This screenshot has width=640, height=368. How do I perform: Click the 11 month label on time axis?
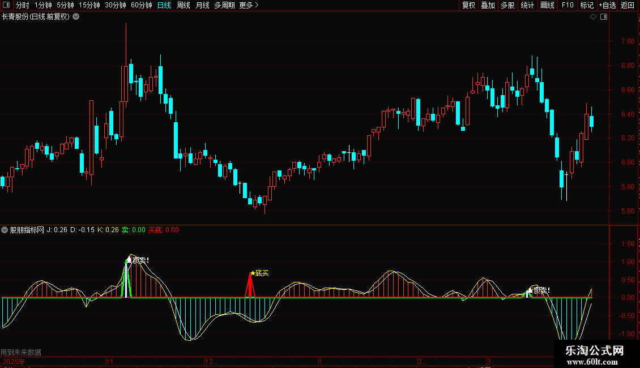point(109,361)
